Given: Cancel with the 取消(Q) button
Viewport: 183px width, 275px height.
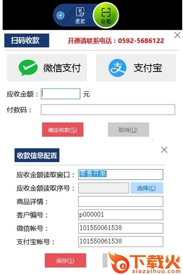Looking at the screenshot, I should [x=129, y=130].
